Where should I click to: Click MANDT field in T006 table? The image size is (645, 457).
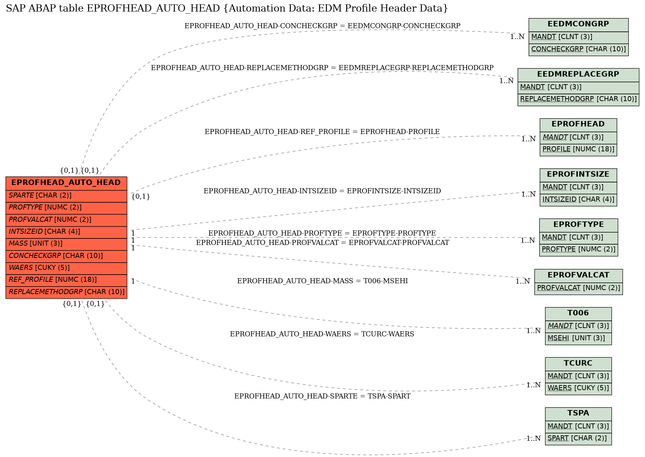(578, 326)
